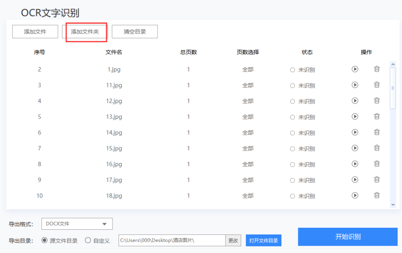402x253 pixels.
Task: Start recognition for 17.jpg row
Action: pos(355,180)
